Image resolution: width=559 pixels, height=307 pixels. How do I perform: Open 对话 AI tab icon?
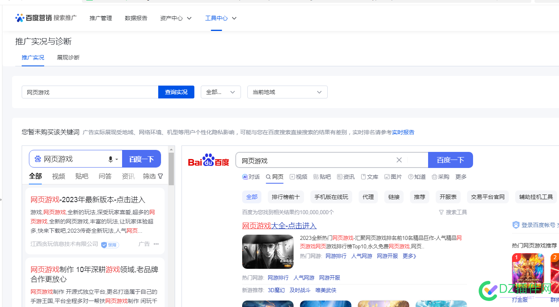click(245, 177)
